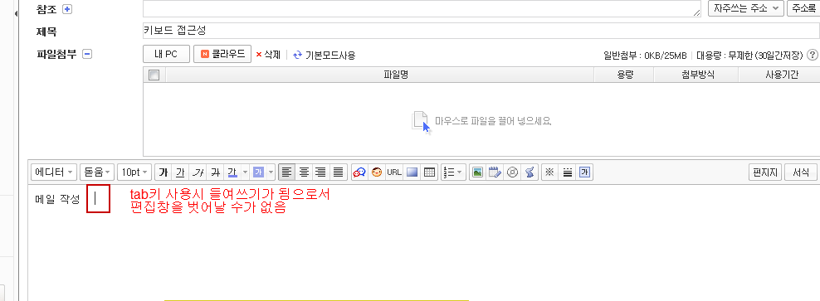Expand the 참조 plus toggle
Screen dimensions: 820x301
[67, 9]
